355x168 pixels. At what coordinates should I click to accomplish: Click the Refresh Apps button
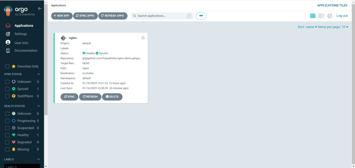pos(113,16)
